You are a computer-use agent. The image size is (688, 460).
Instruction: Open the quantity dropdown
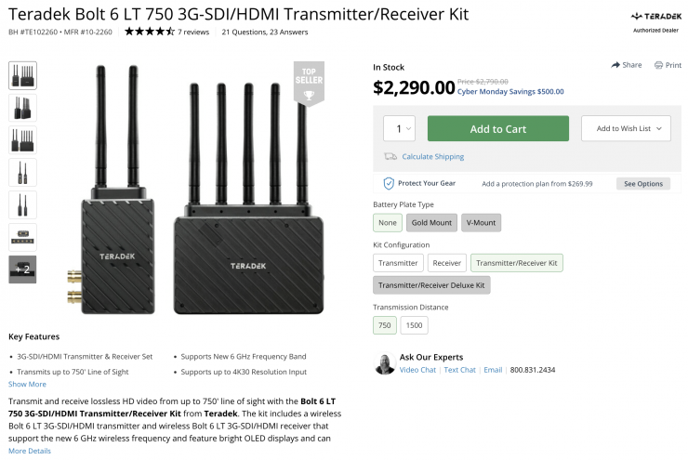pos(400,129)
